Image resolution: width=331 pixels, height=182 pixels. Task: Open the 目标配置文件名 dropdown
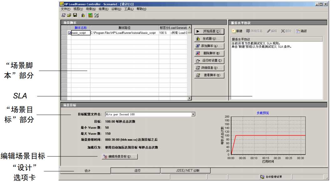click(193, 114)
